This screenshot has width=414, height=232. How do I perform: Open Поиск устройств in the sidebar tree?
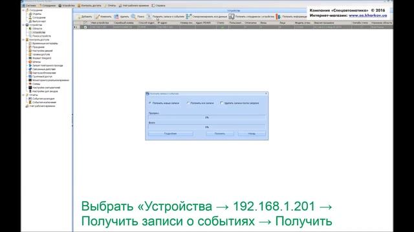pyautogui.click(x=39, y=36)
